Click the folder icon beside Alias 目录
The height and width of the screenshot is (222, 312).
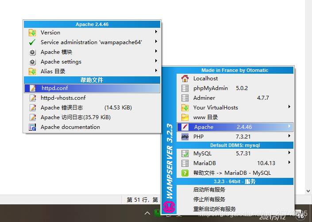[32, 71]
